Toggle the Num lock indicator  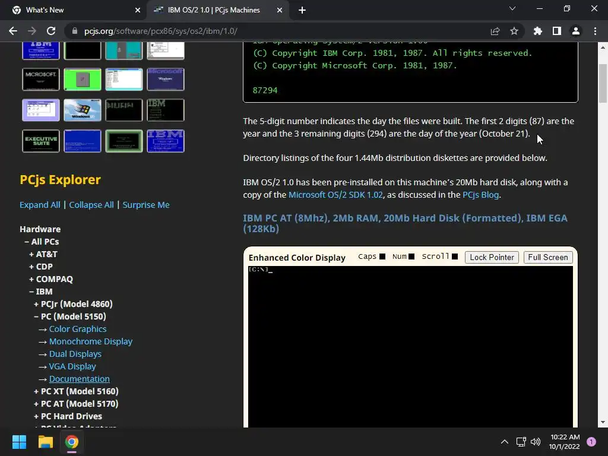pos(411,256)
